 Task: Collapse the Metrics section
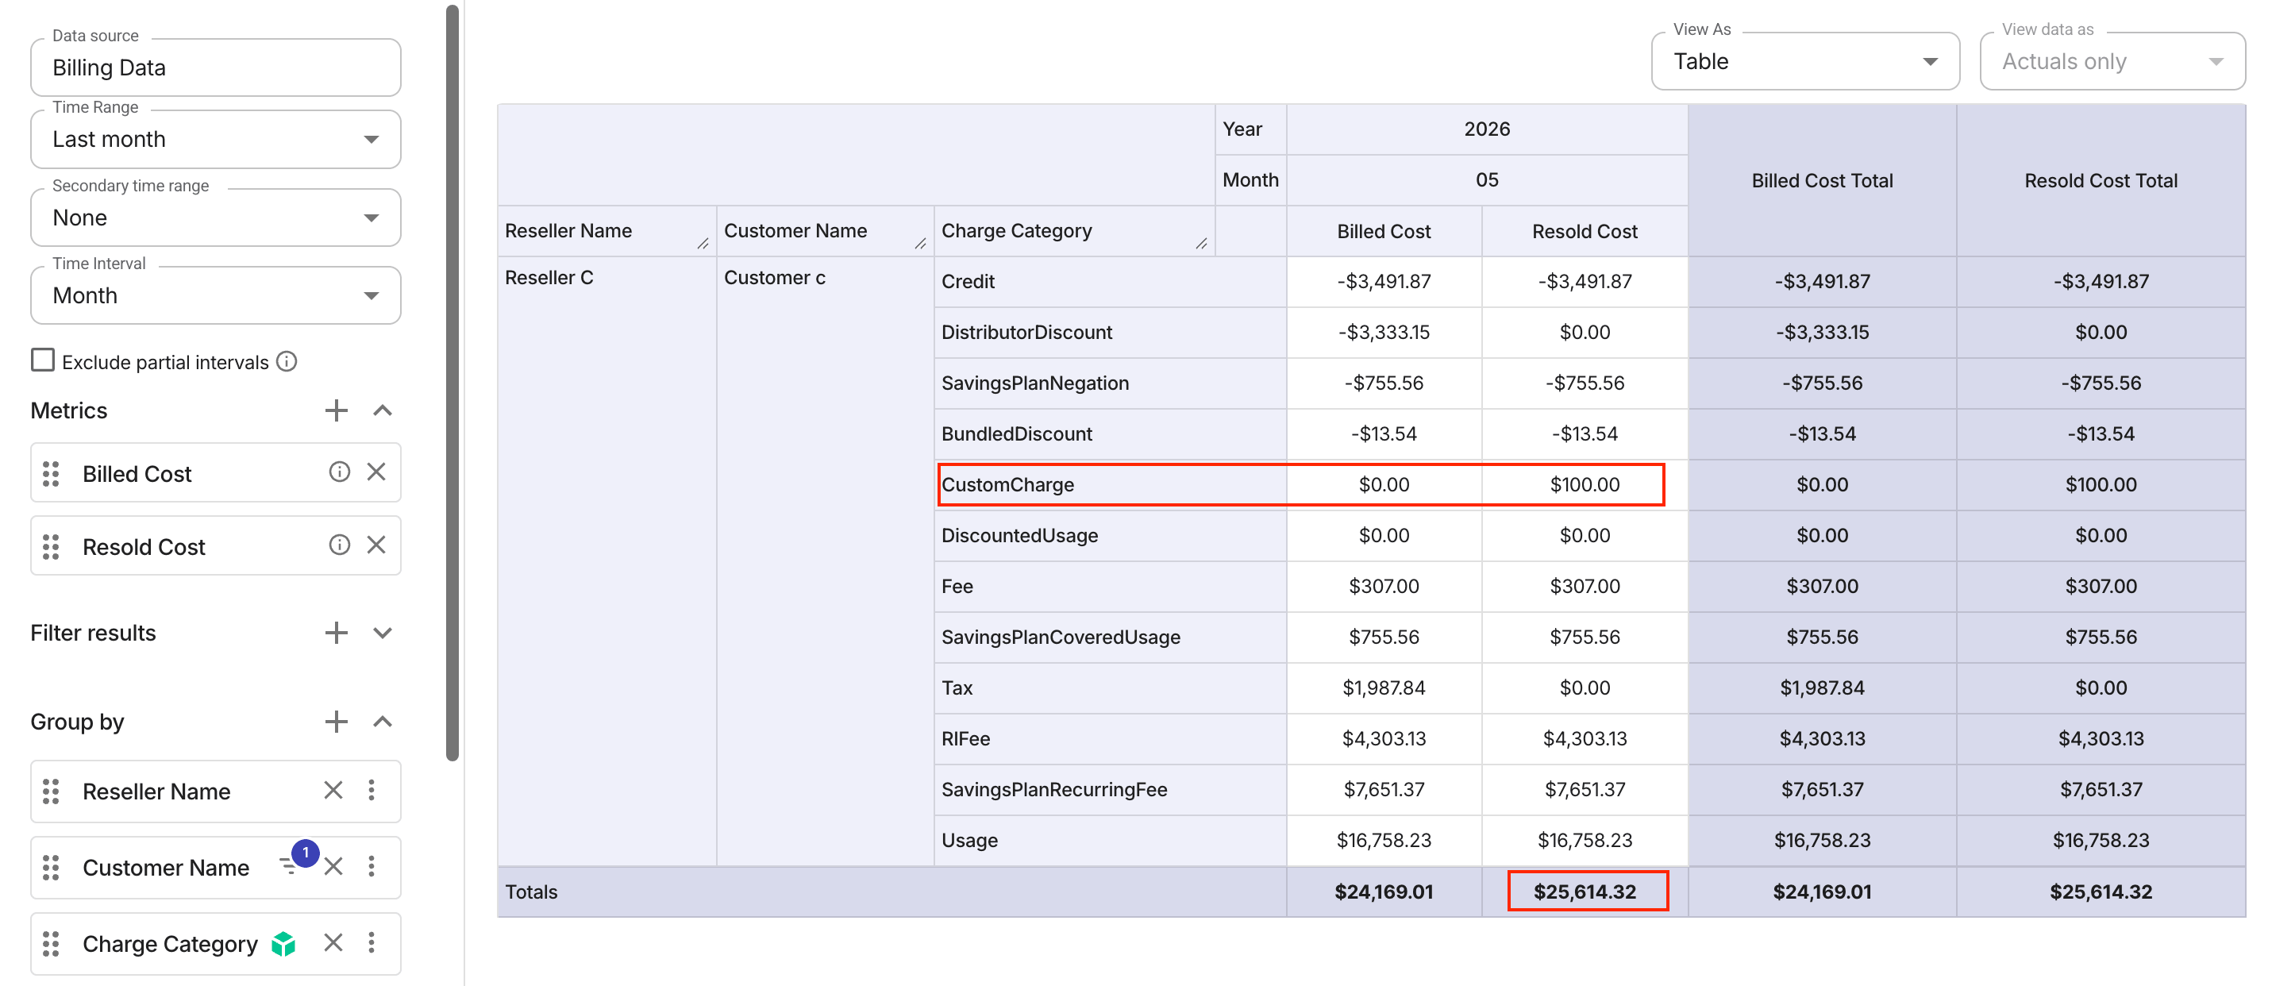click(382, 410)
